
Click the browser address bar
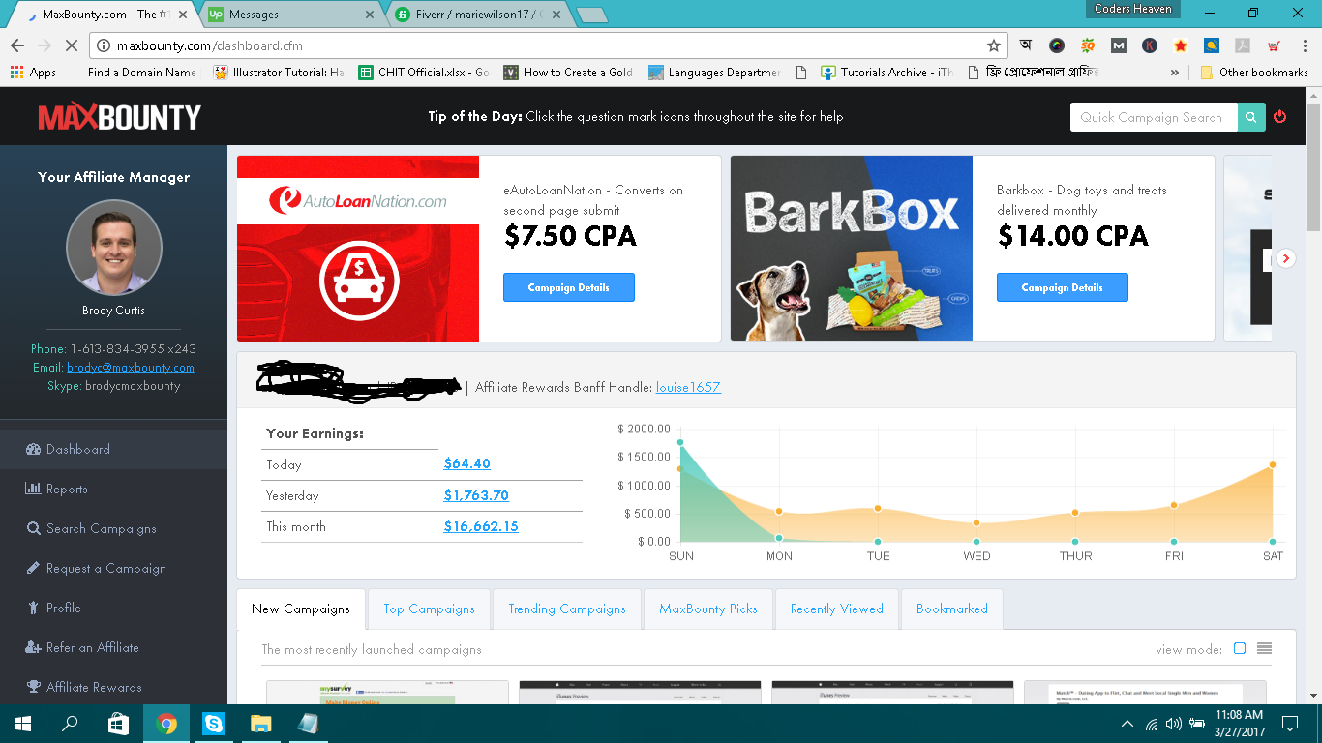point(549,45)
